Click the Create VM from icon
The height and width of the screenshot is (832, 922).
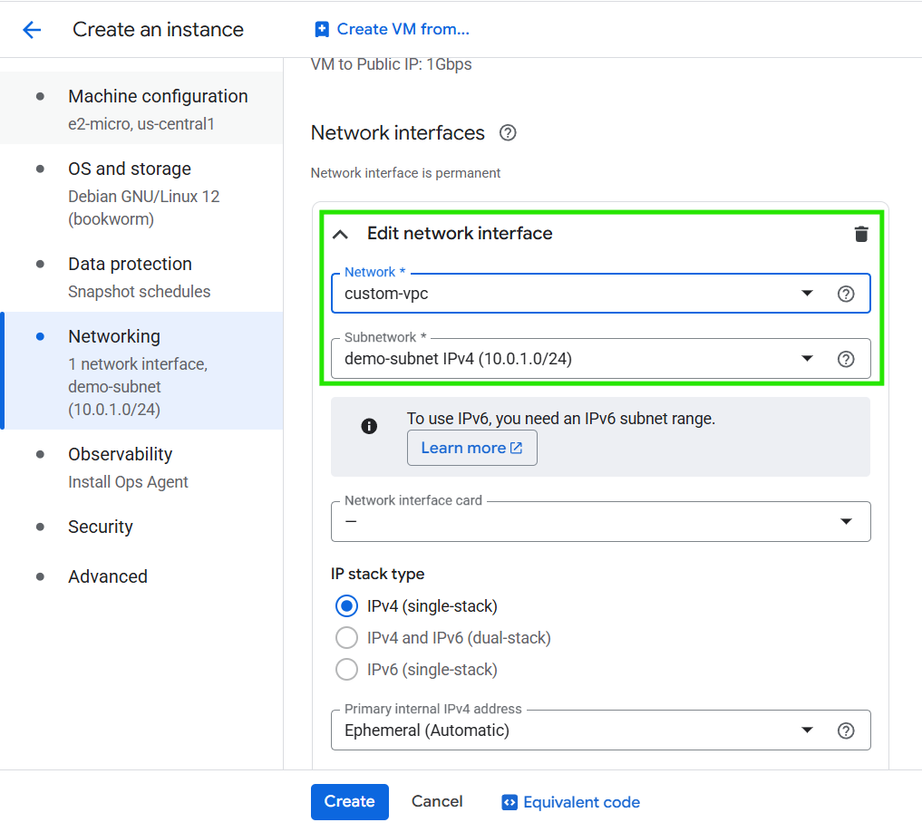point(322,30)
